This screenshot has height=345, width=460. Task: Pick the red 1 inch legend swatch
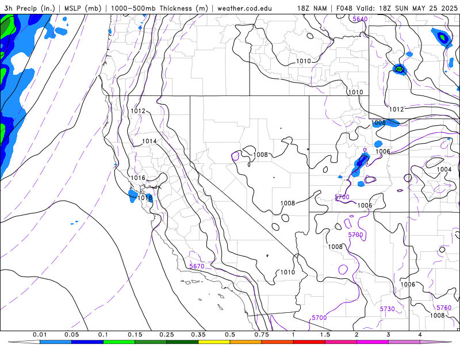pos(309,342)
